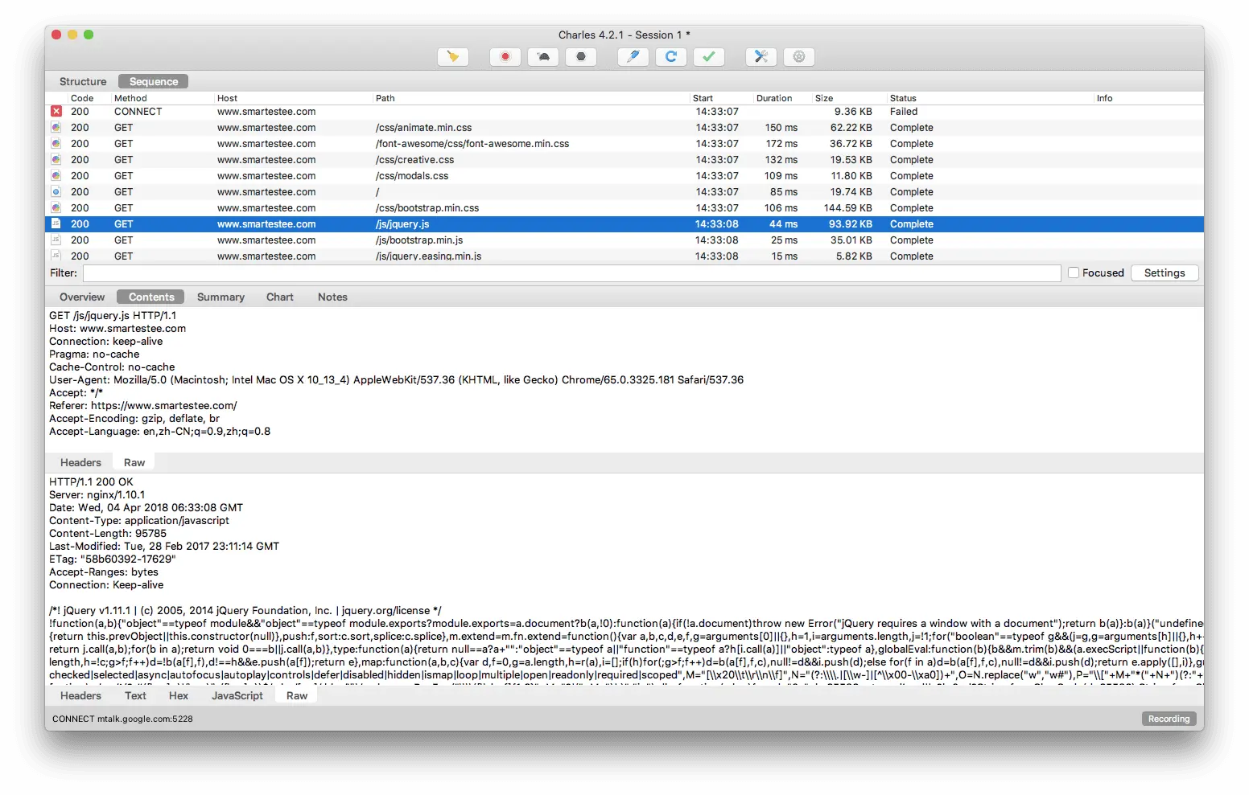This screenshot has width=1249, height=795.
Task: Click the repeat request refresh icon
Action: click(x=671, y=57)
